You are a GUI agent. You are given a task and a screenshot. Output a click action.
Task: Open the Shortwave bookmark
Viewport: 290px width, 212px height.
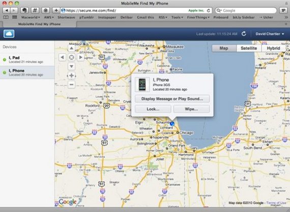coord(66,17)
